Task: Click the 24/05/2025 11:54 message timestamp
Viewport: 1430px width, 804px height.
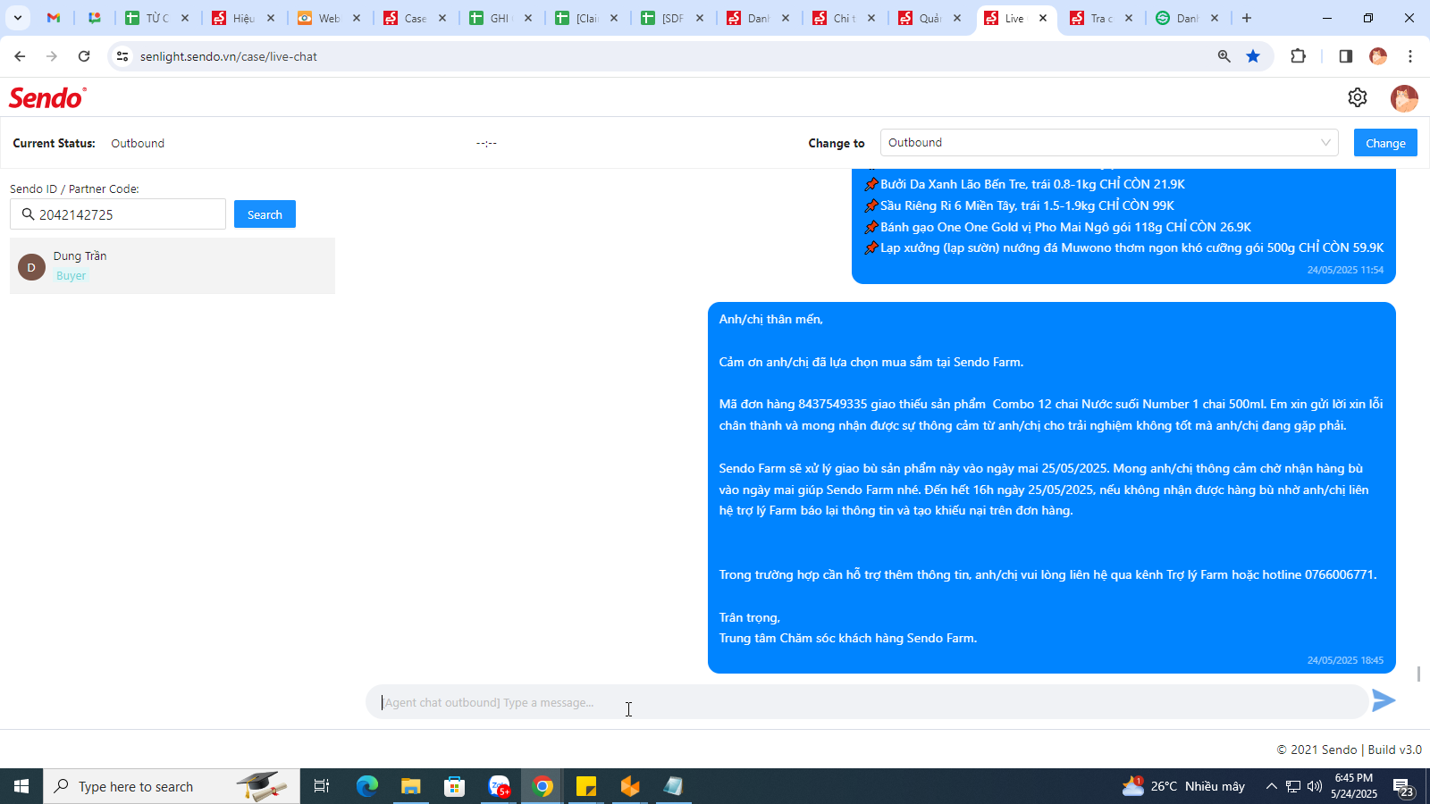Action: (1345, 270)
